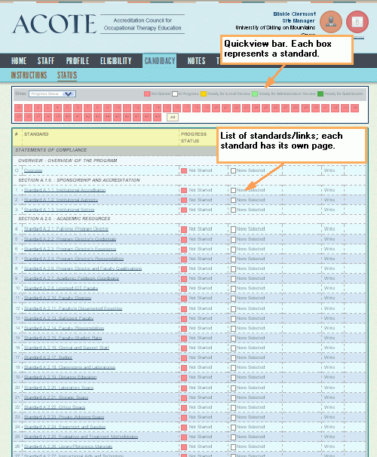Open Standard A.2.19 Distance Education
The width and height of the screenshot is (377, 457).
click(x=60, y=377)
